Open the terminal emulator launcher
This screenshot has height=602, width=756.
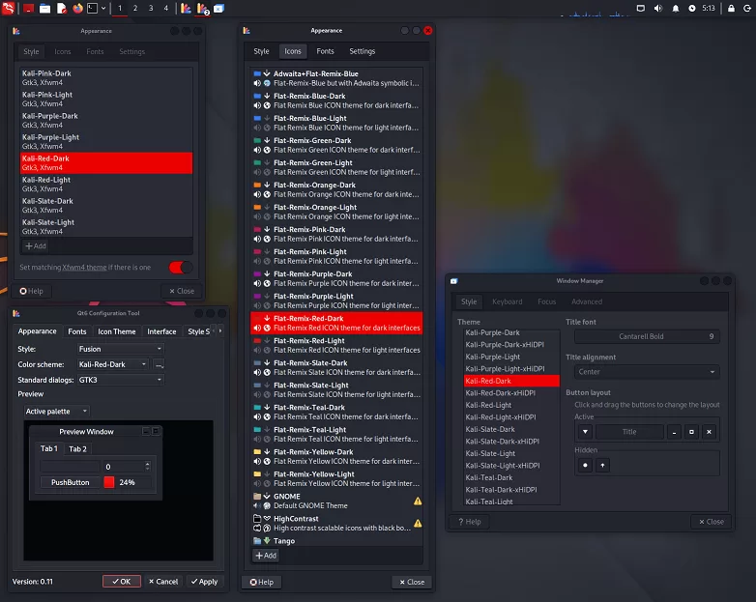93,8
